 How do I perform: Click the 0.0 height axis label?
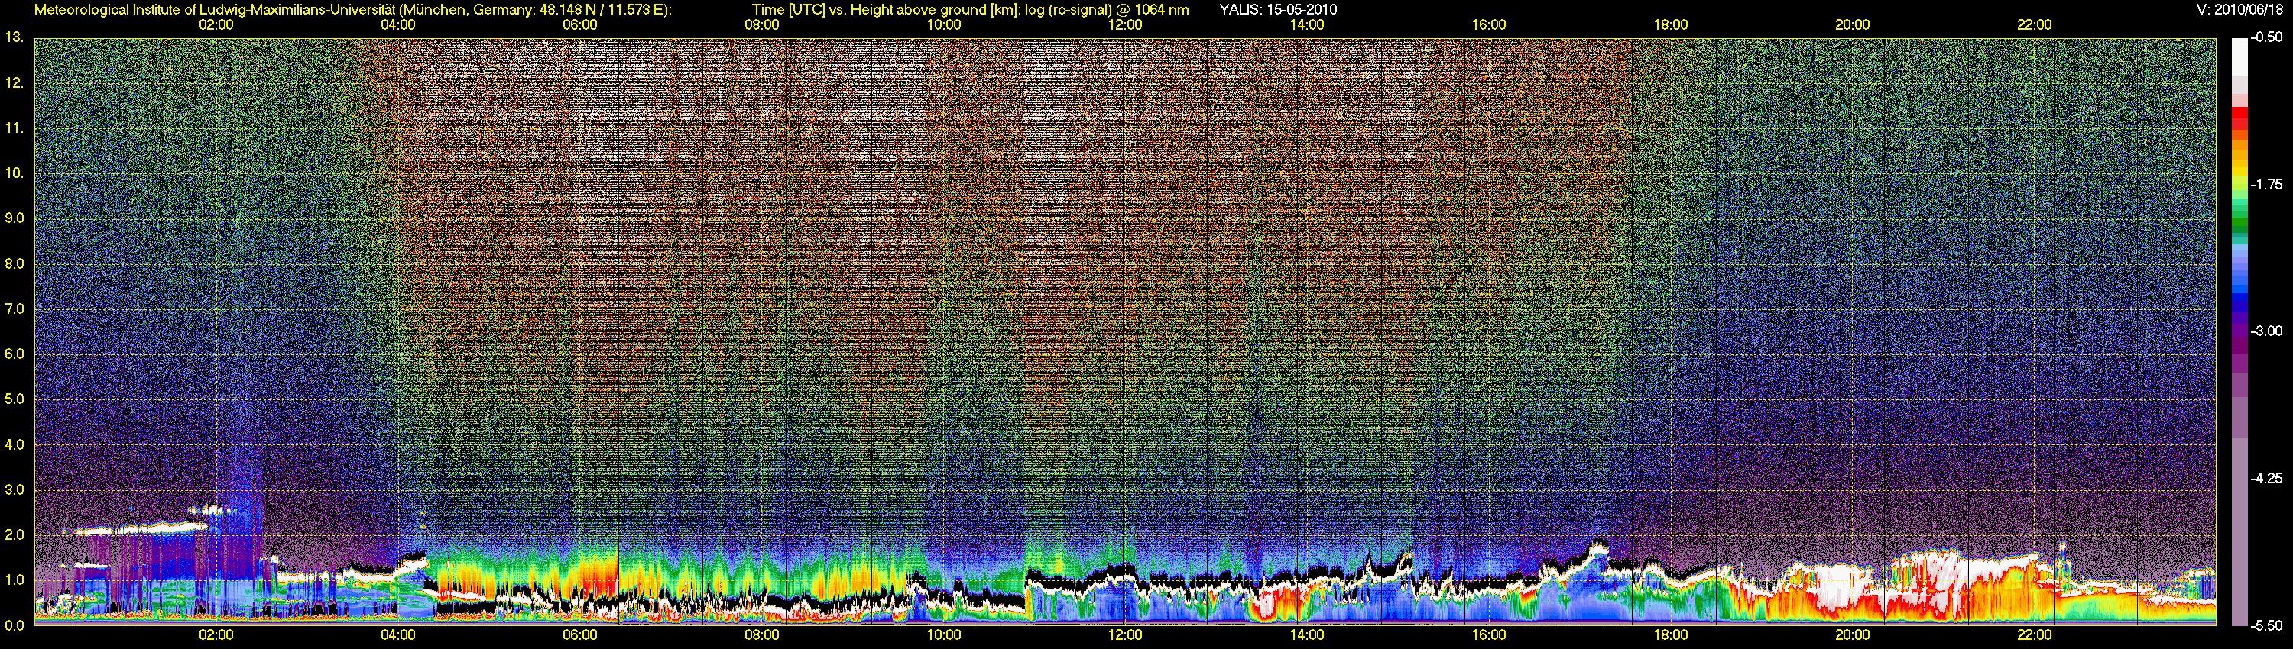point(15,625)
